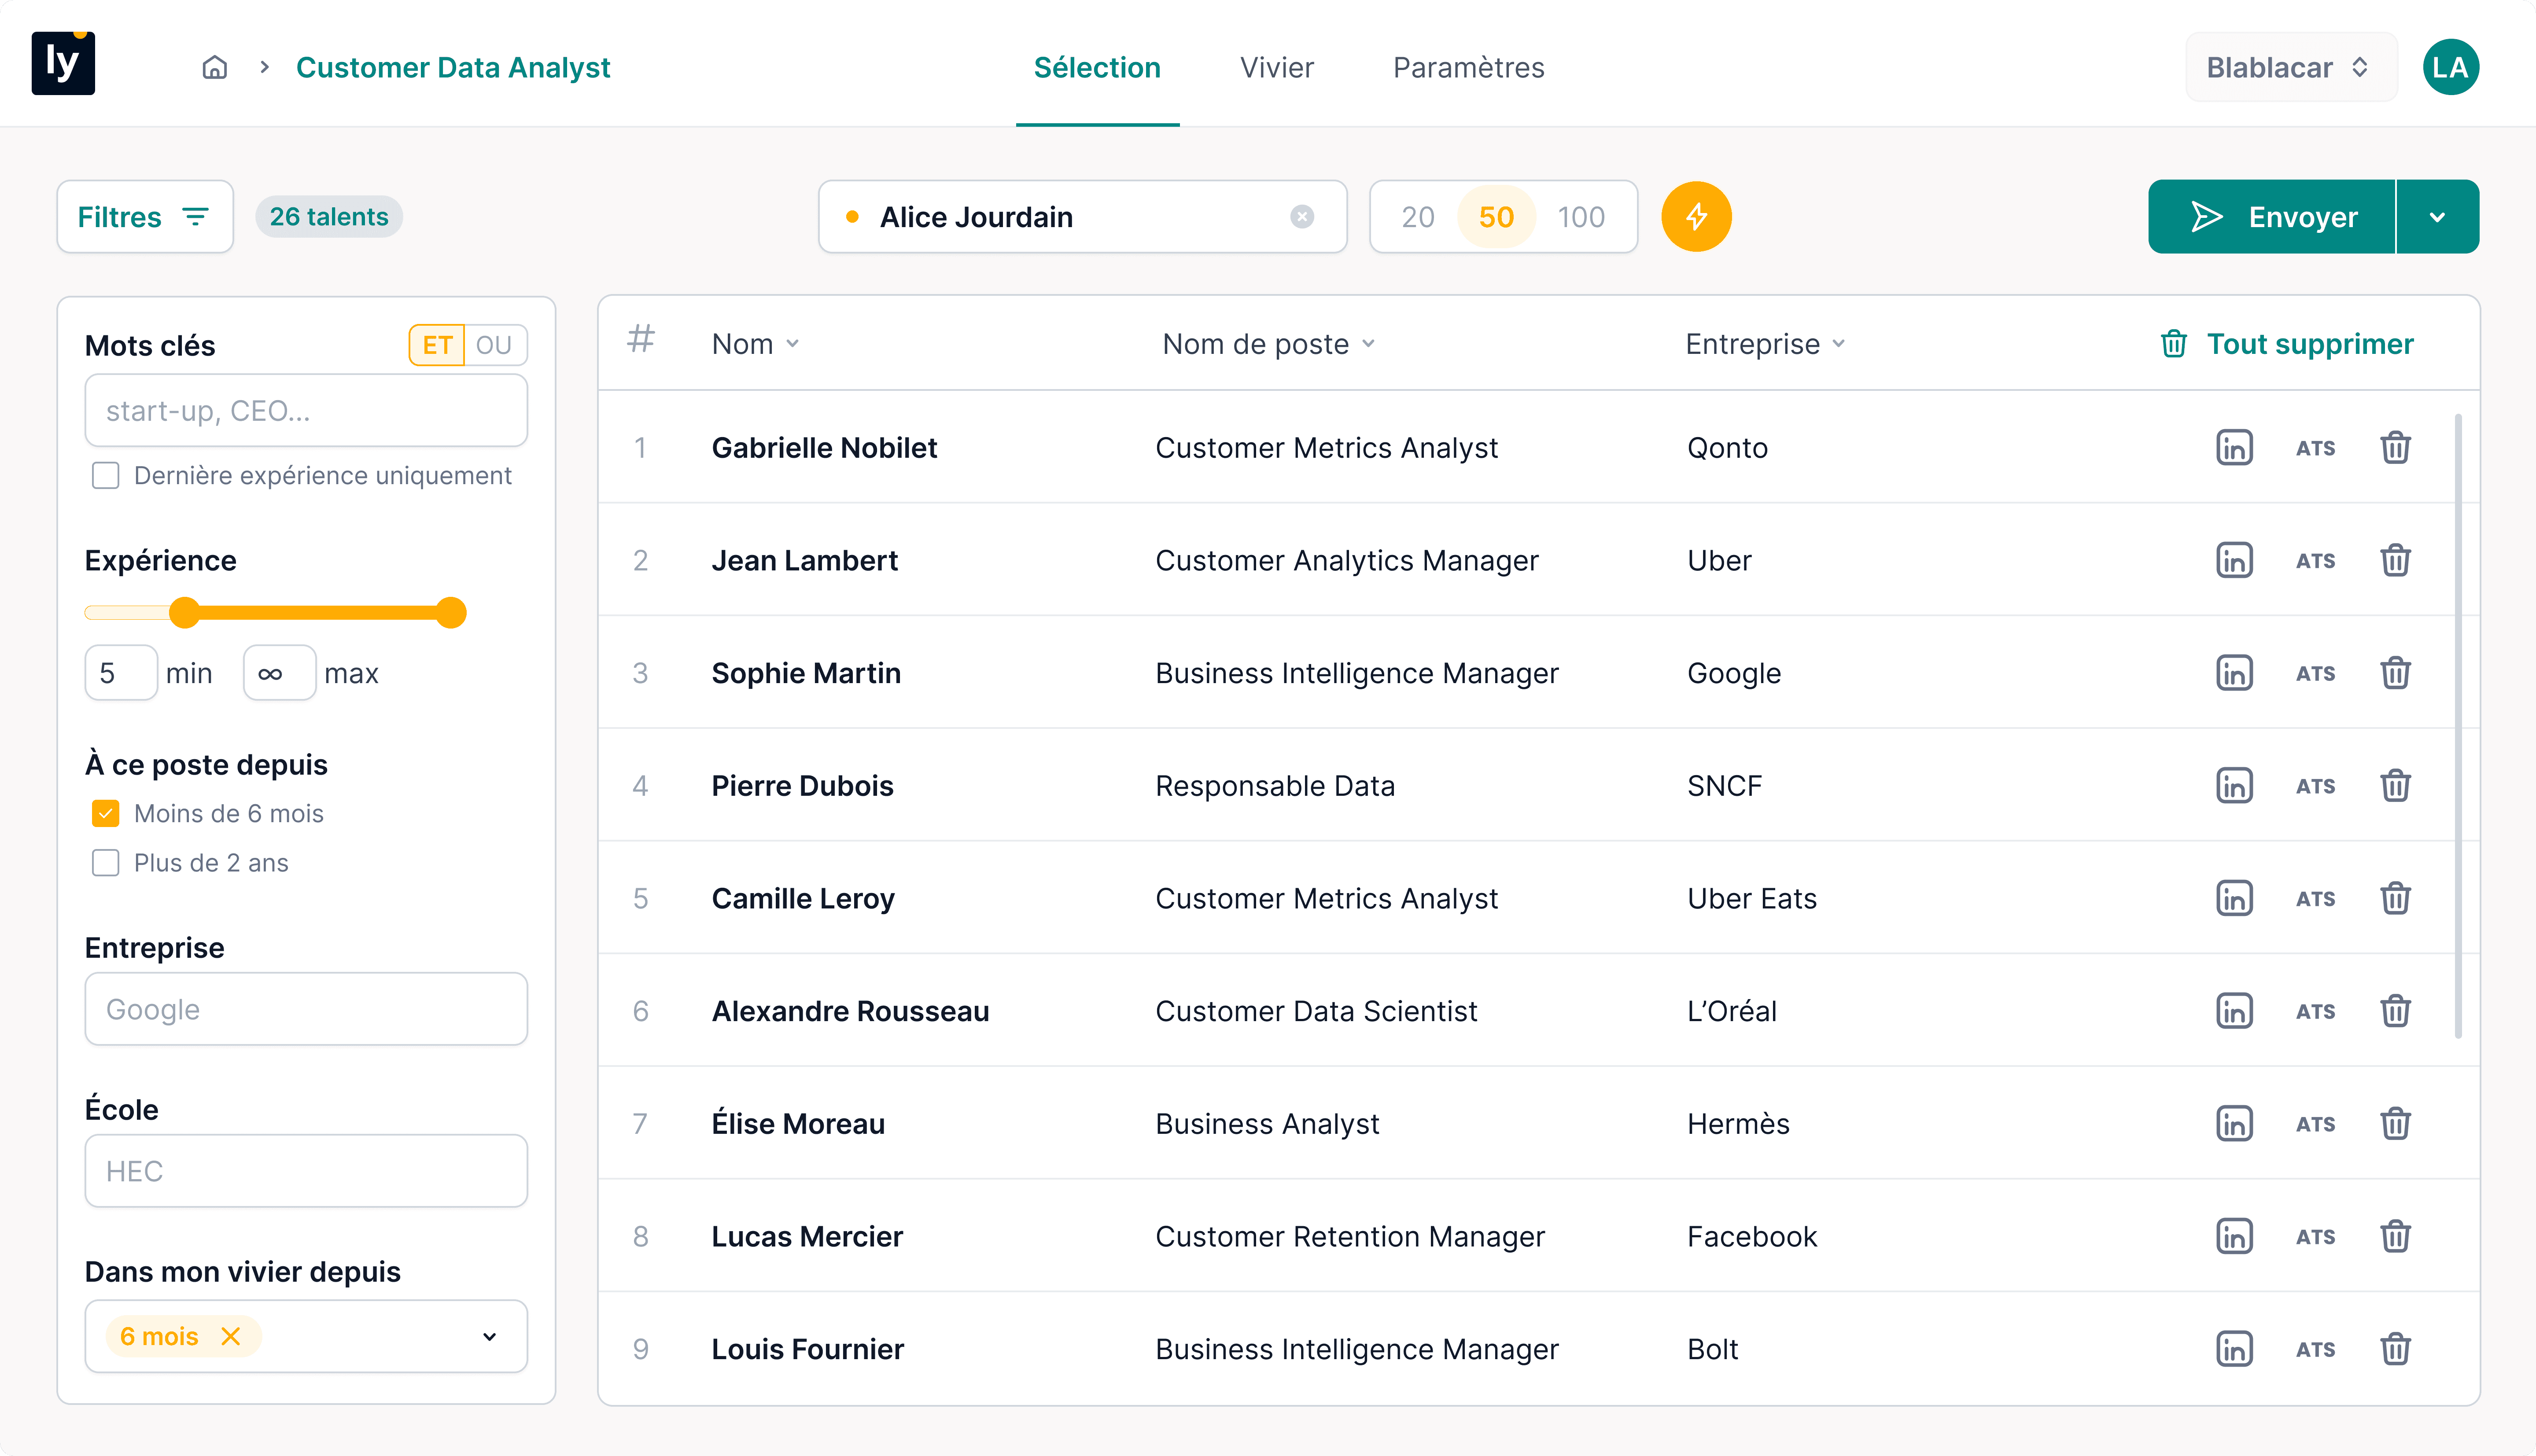Click the Mots clés input field
Viewport: 2536px width, 1456px height.
point(306,410)
